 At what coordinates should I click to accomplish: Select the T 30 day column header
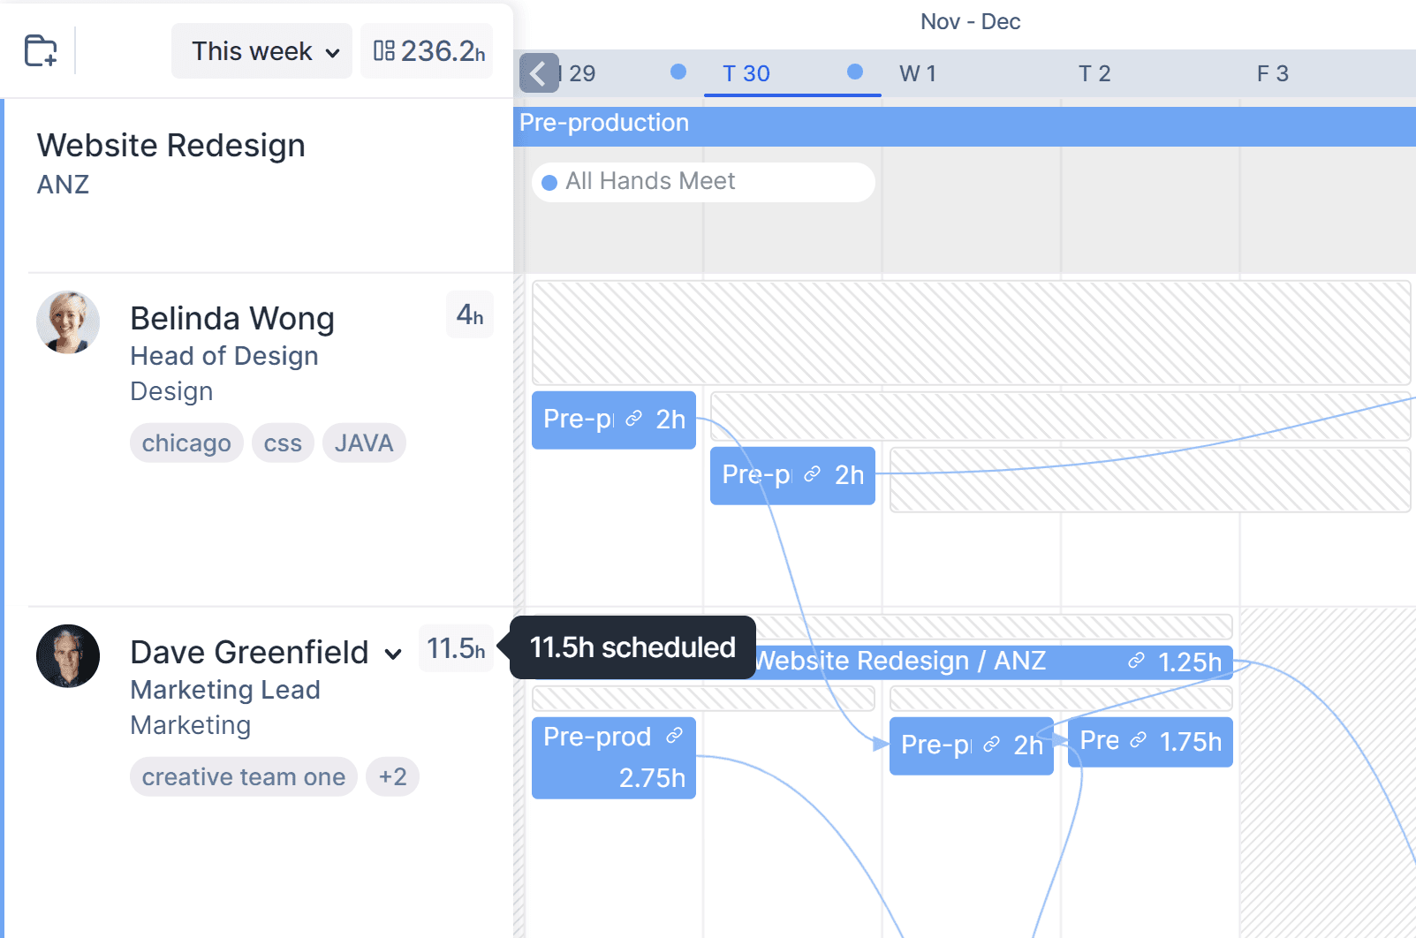[x=746, y=73]
